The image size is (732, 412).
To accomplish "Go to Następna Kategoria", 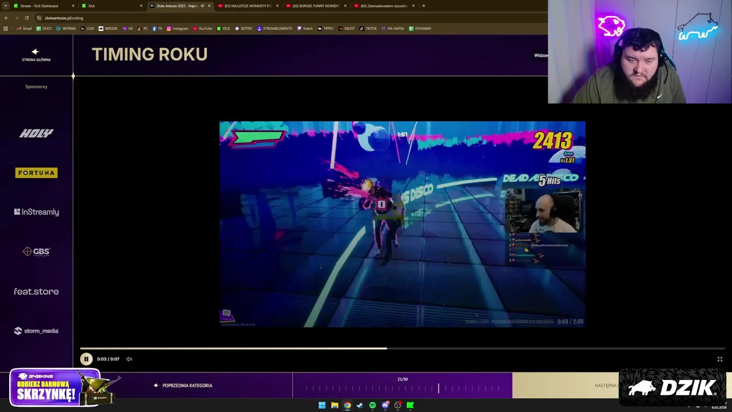I will click(606, 385).
